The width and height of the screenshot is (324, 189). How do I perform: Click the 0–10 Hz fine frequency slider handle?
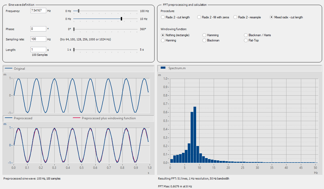click(x=122, y=19)
